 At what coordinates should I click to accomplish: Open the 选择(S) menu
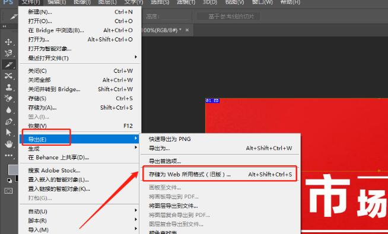tap(160, 2)
